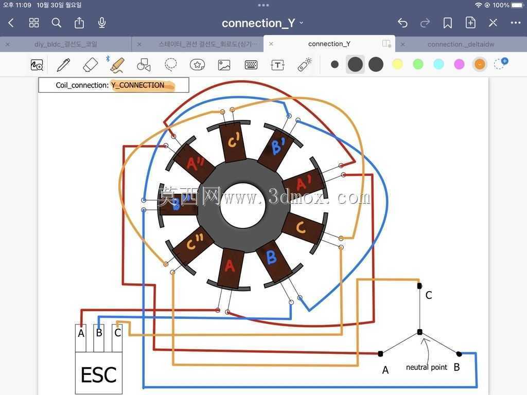Pick the yellow highlighter color

(x=397, y=64)
